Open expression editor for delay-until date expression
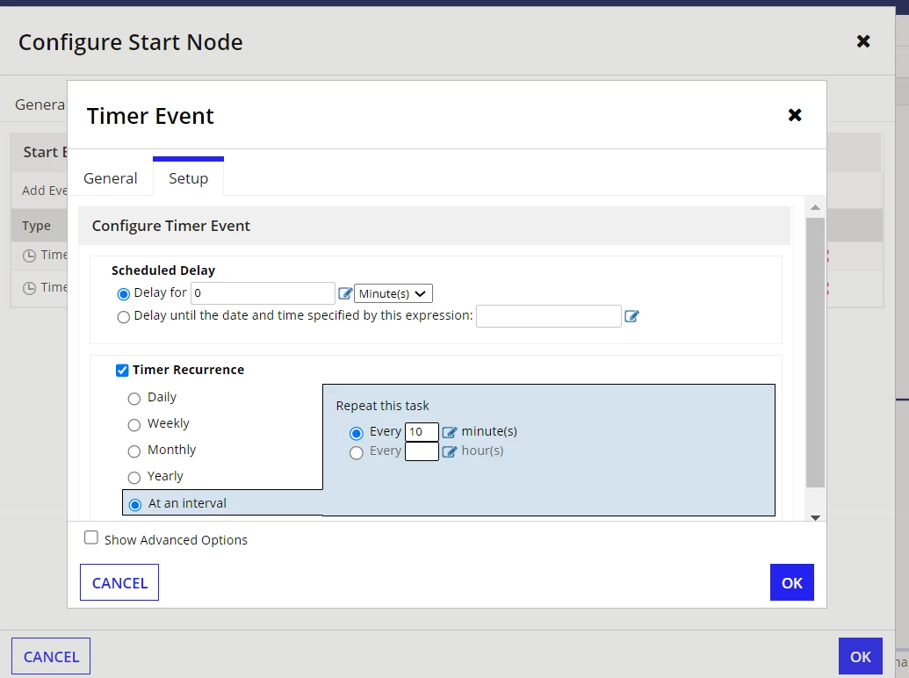The height and width of the screenshot is (678, 909). 631,316
